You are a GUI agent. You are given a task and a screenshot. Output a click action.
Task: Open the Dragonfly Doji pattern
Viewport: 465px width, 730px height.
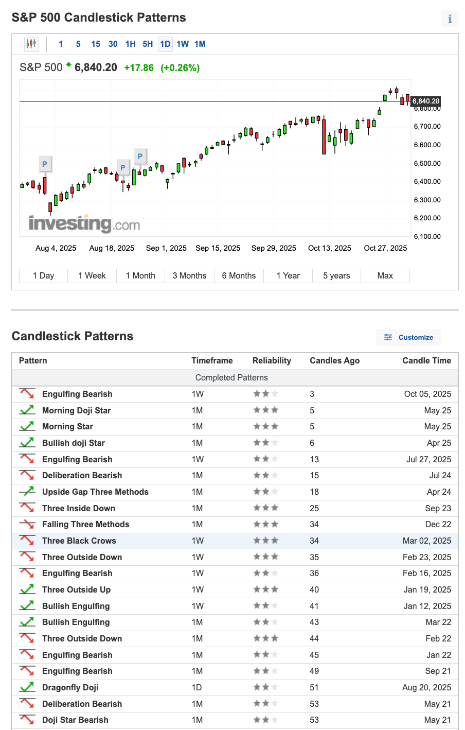coord(70,687)
